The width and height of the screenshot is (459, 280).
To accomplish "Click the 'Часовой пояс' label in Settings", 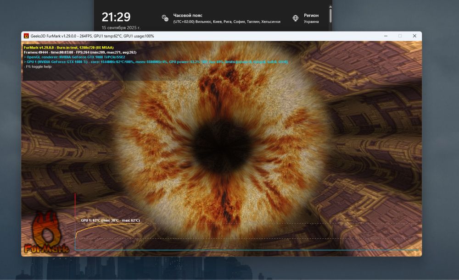I will pyautogui.click(x=188, y=16).
